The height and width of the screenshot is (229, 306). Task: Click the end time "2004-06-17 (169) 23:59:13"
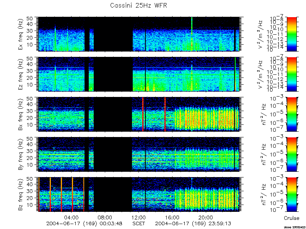point(193,224)
